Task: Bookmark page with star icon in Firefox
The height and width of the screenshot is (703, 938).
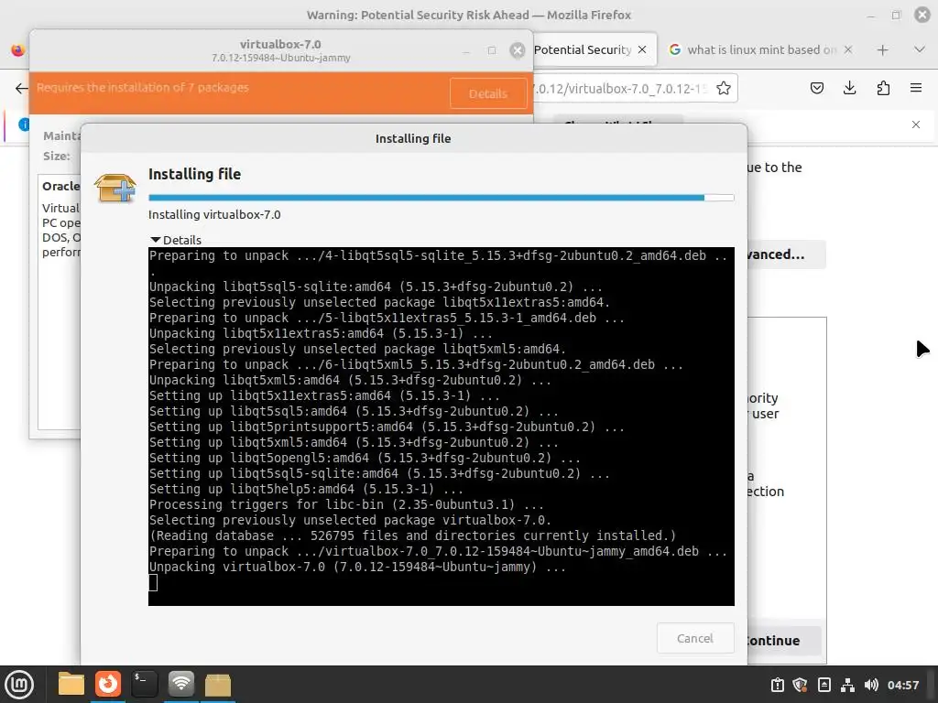Action: (724, 89)
